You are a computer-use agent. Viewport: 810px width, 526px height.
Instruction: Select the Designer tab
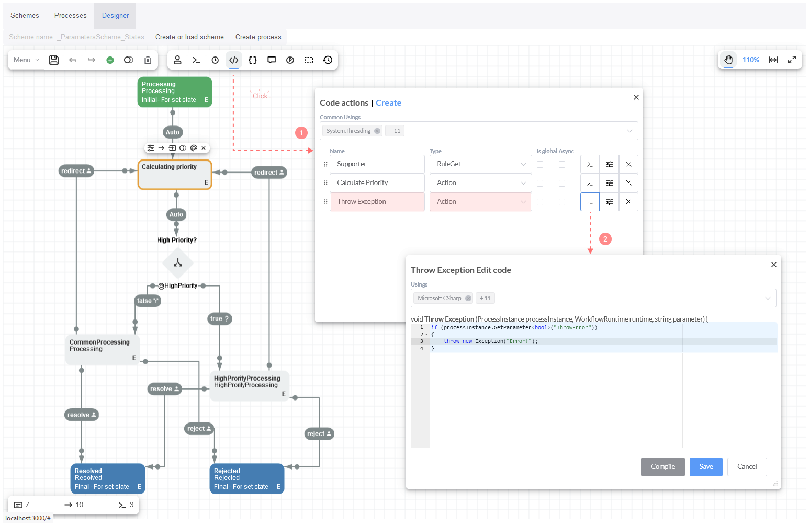(115, 16)
